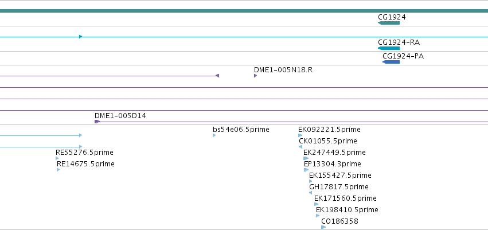Click the EP13304.3prime label
The height and width of the screenshot is (230, 488).
(333, 164)
